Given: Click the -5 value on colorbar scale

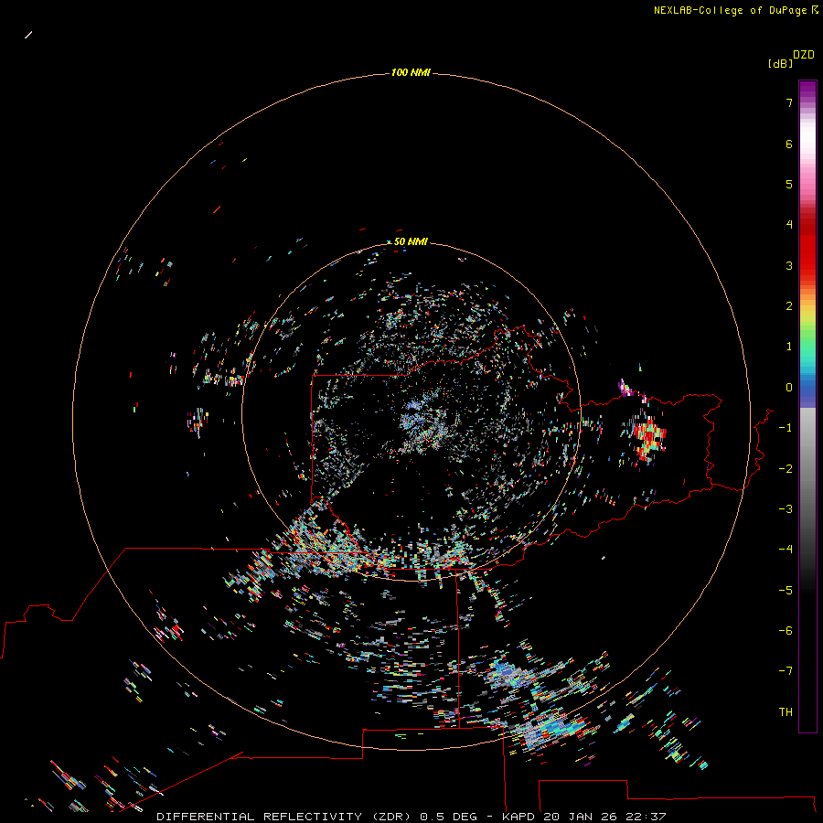Looking at the screenshot, I should tap(786, 591).
